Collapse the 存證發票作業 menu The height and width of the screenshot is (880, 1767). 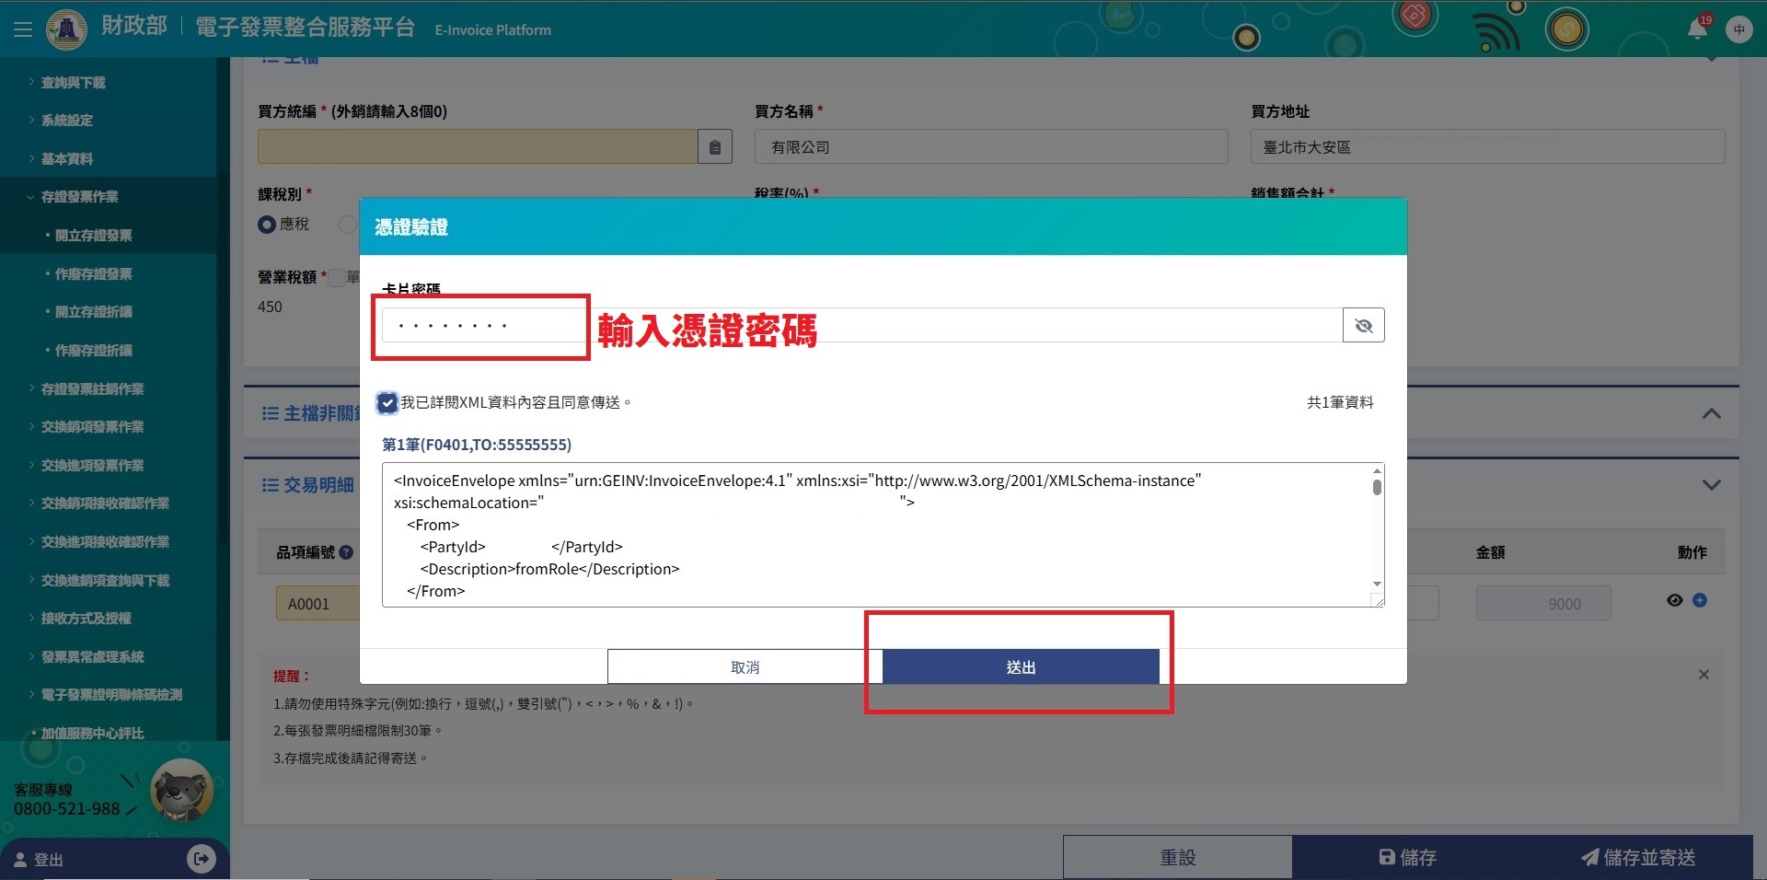pos(79,197)
